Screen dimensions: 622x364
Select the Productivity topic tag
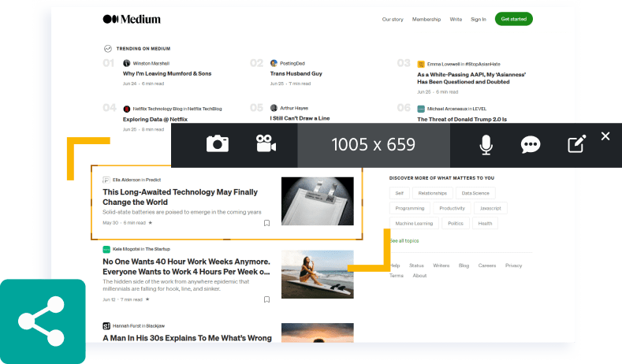pos(453,208)
